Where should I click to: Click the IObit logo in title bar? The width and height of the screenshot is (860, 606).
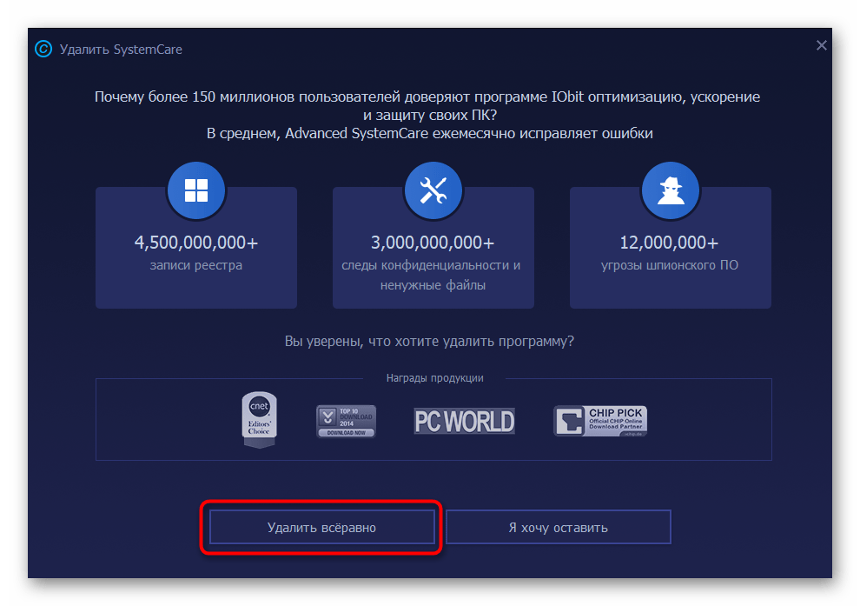43,49
